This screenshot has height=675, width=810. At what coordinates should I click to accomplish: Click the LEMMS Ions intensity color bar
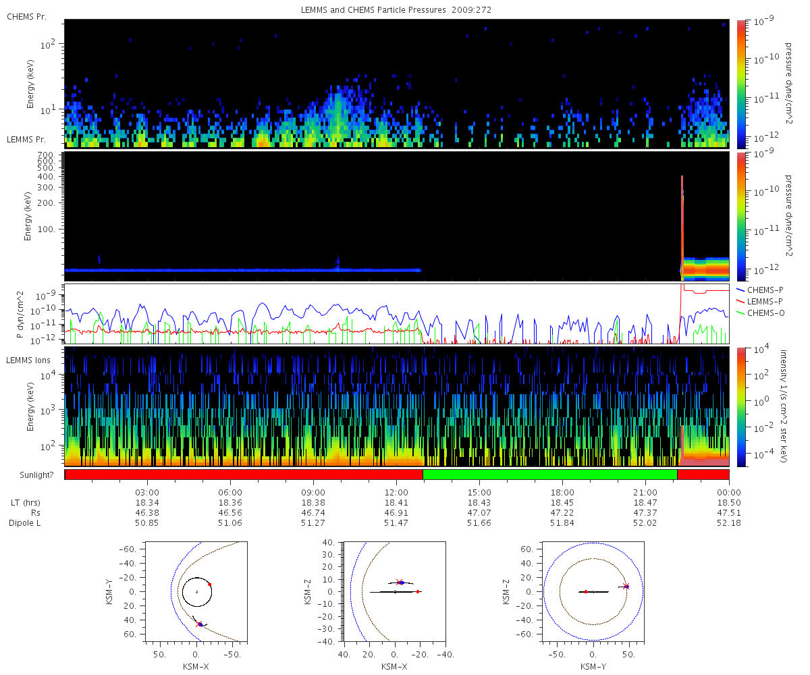point(739,406)
